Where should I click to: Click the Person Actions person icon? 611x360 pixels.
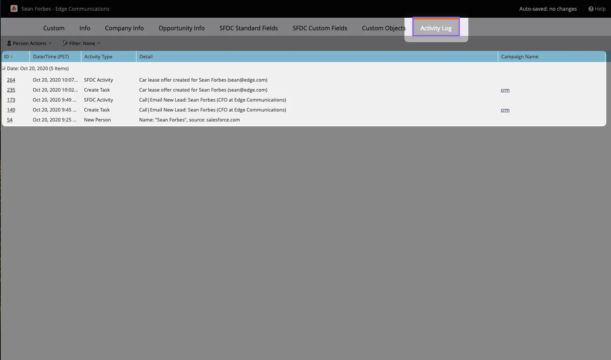pos(9,43)
